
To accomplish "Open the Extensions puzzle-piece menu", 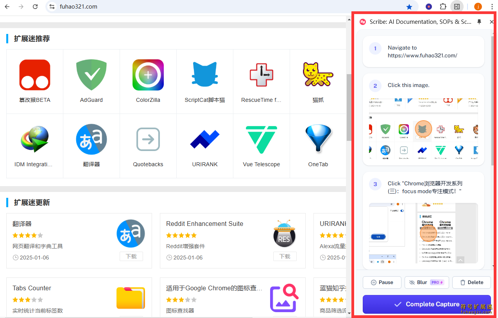I will point(443,7).
